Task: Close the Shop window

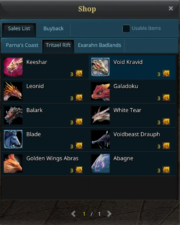Action: (171, 8)
